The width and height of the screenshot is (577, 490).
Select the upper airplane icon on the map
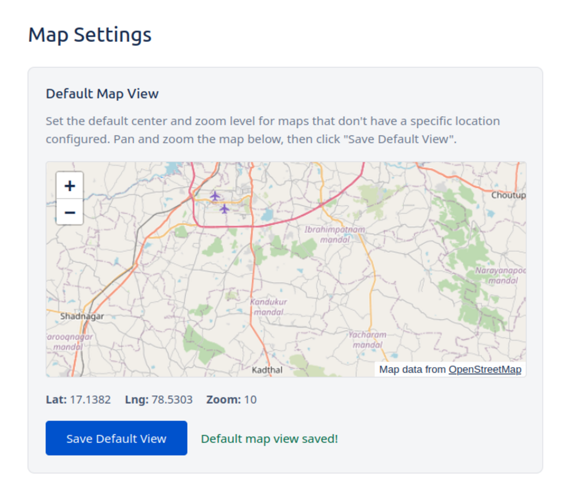click(x=216, y=196)
